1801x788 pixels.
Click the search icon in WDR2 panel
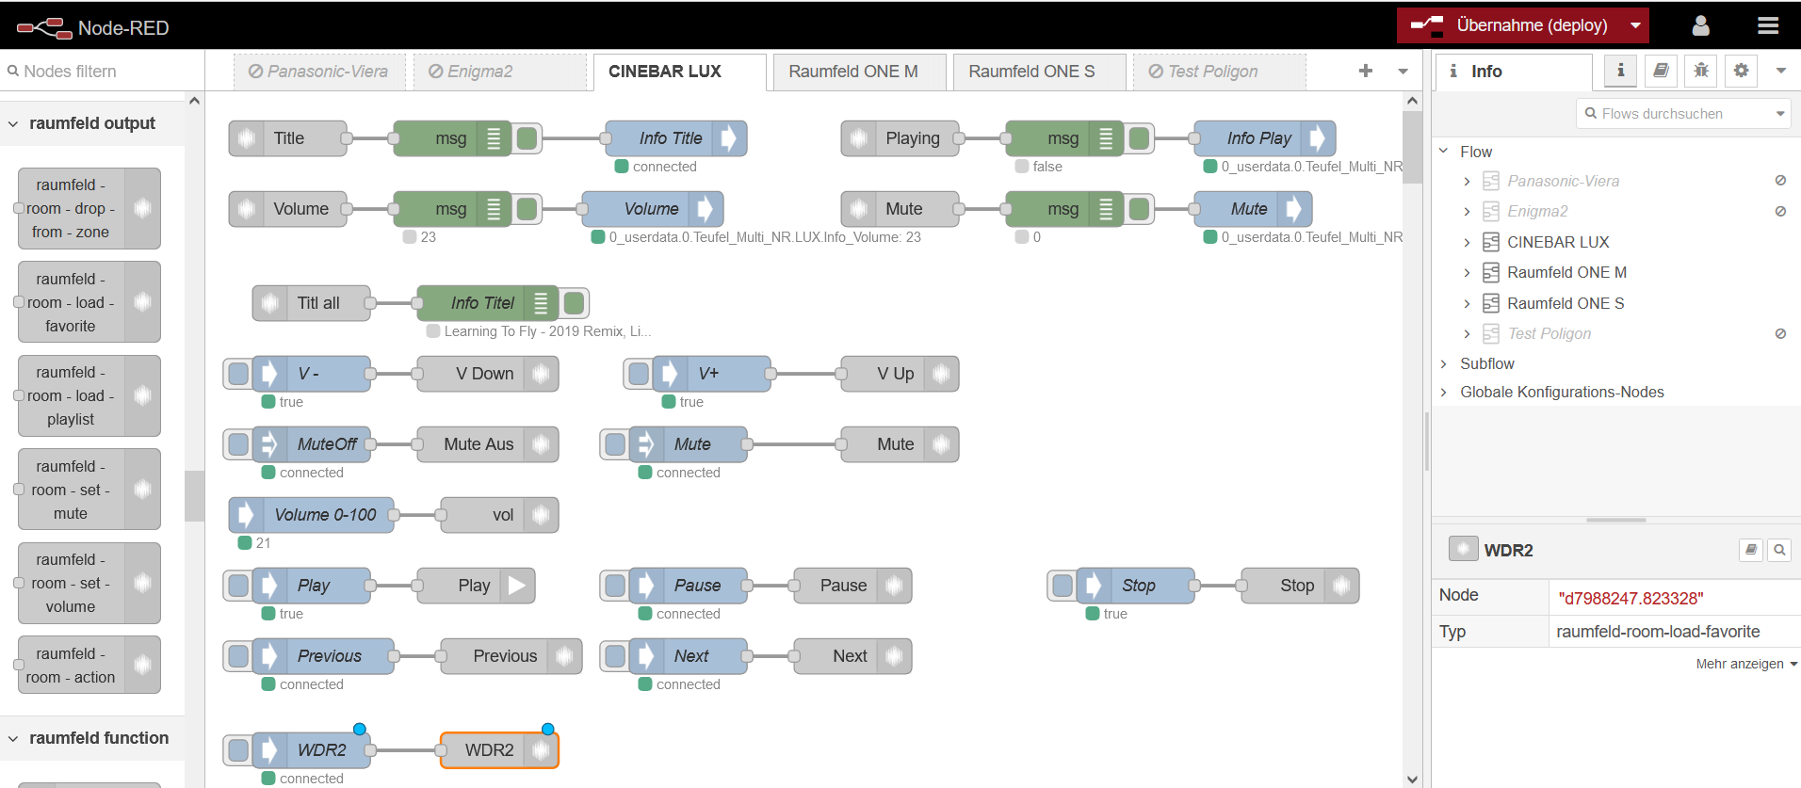coord(1779,550)
